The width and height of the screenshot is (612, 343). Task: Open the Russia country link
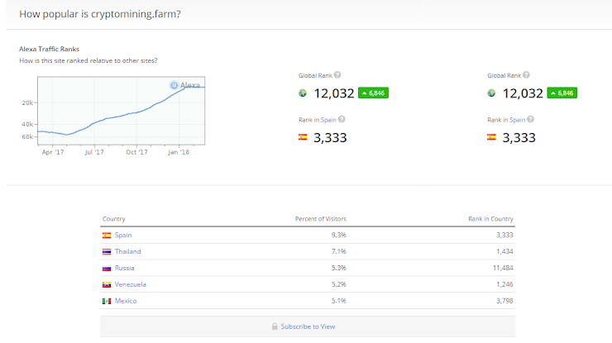click(125, 268)
